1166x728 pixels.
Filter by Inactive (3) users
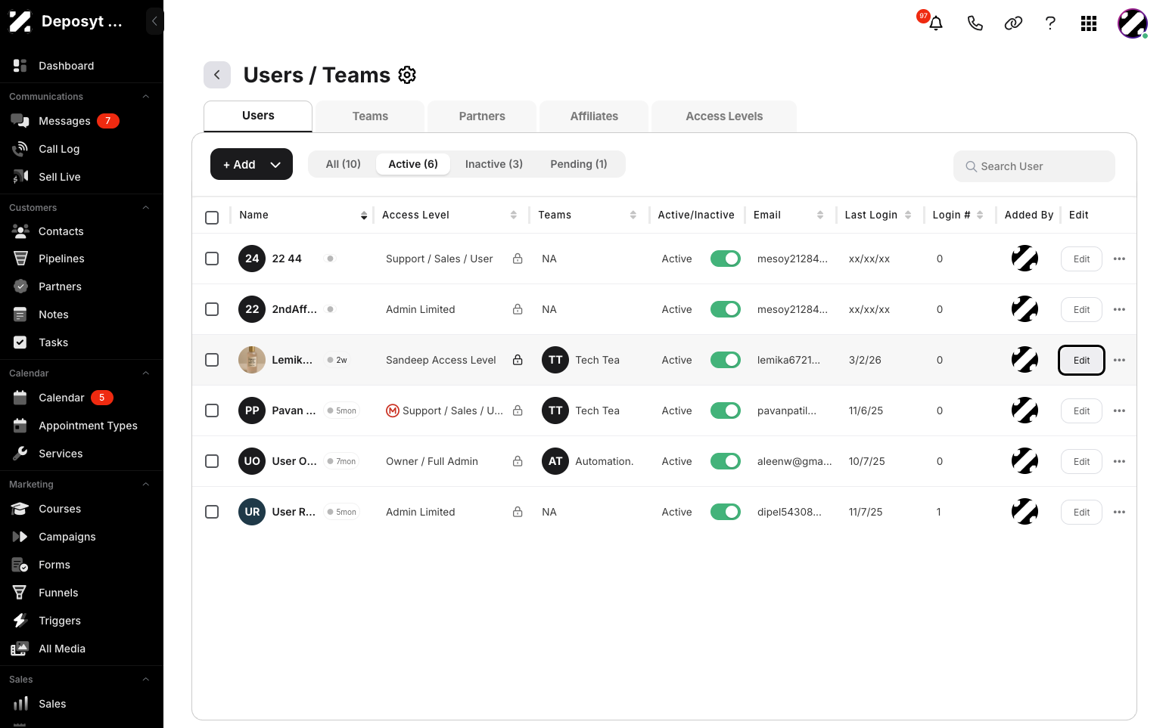[493, 164]
